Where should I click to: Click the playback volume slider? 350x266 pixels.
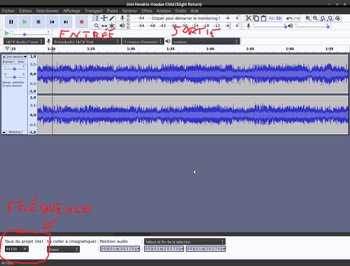tap(312, 26)
